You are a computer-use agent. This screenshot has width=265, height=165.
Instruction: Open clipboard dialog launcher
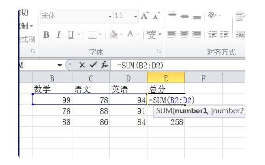[x=33, y=51]
